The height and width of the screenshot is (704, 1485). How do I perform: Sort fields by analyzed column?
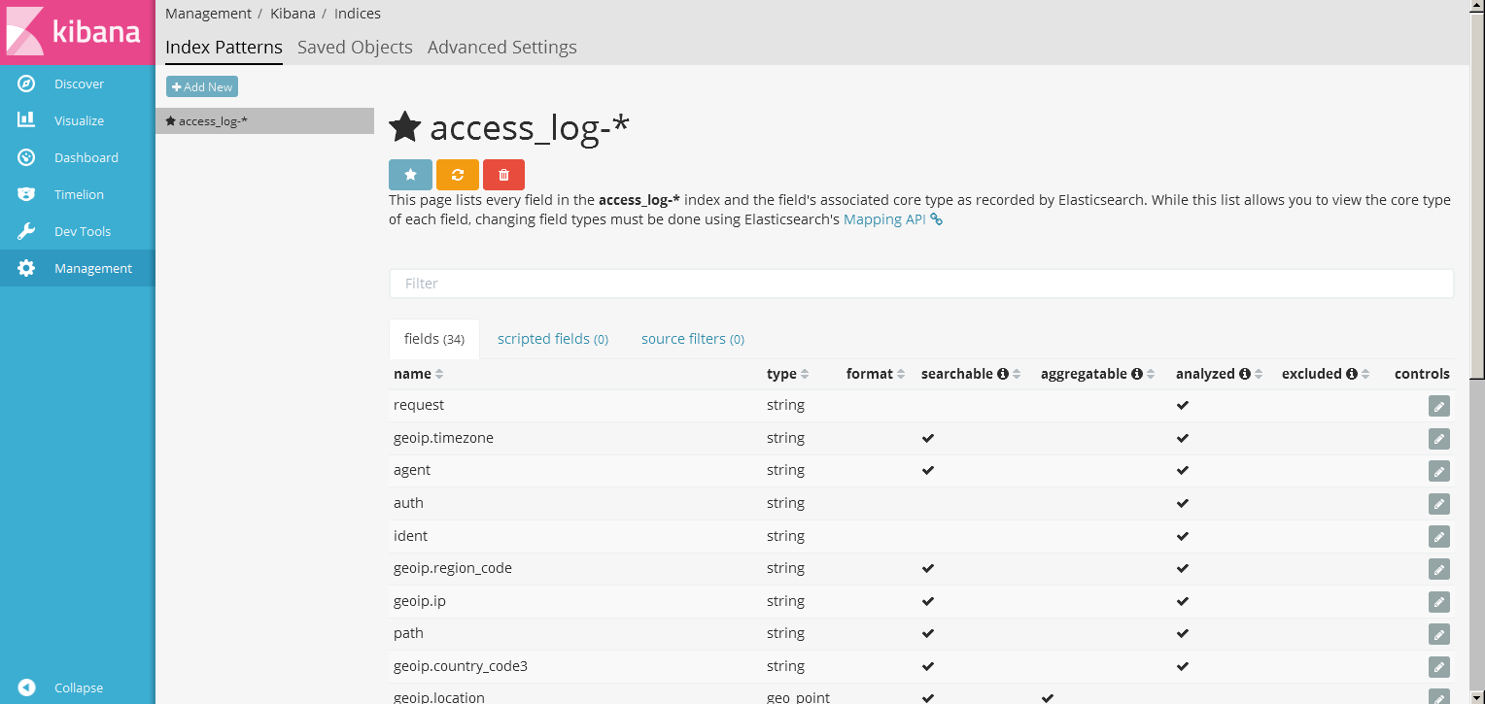(x=1259, y=375)
